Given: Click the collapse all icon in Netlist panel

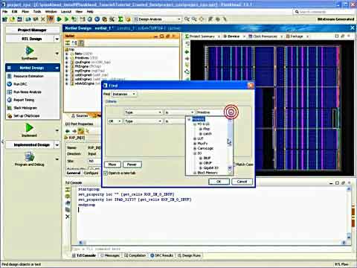Looking at the screenshot, I should click(x=68, y=43).
